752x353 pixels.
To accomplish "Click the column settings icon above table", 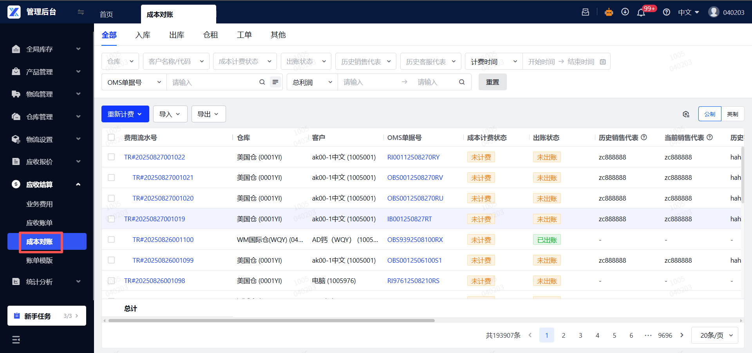I will 686,114.
